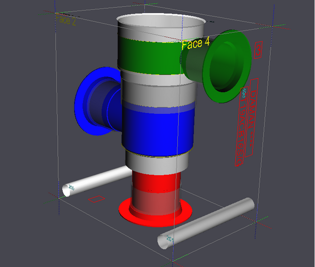Pick the blue flanged nozzle
Screen dimensions: 315x267
point(98,101)
